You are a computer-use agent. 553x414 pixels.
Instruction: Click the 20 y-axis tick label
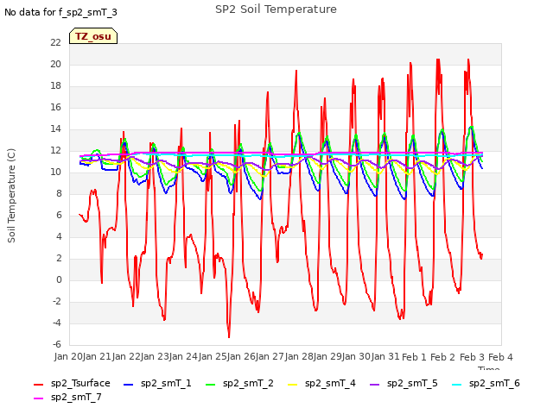click(x=55, y=64)
